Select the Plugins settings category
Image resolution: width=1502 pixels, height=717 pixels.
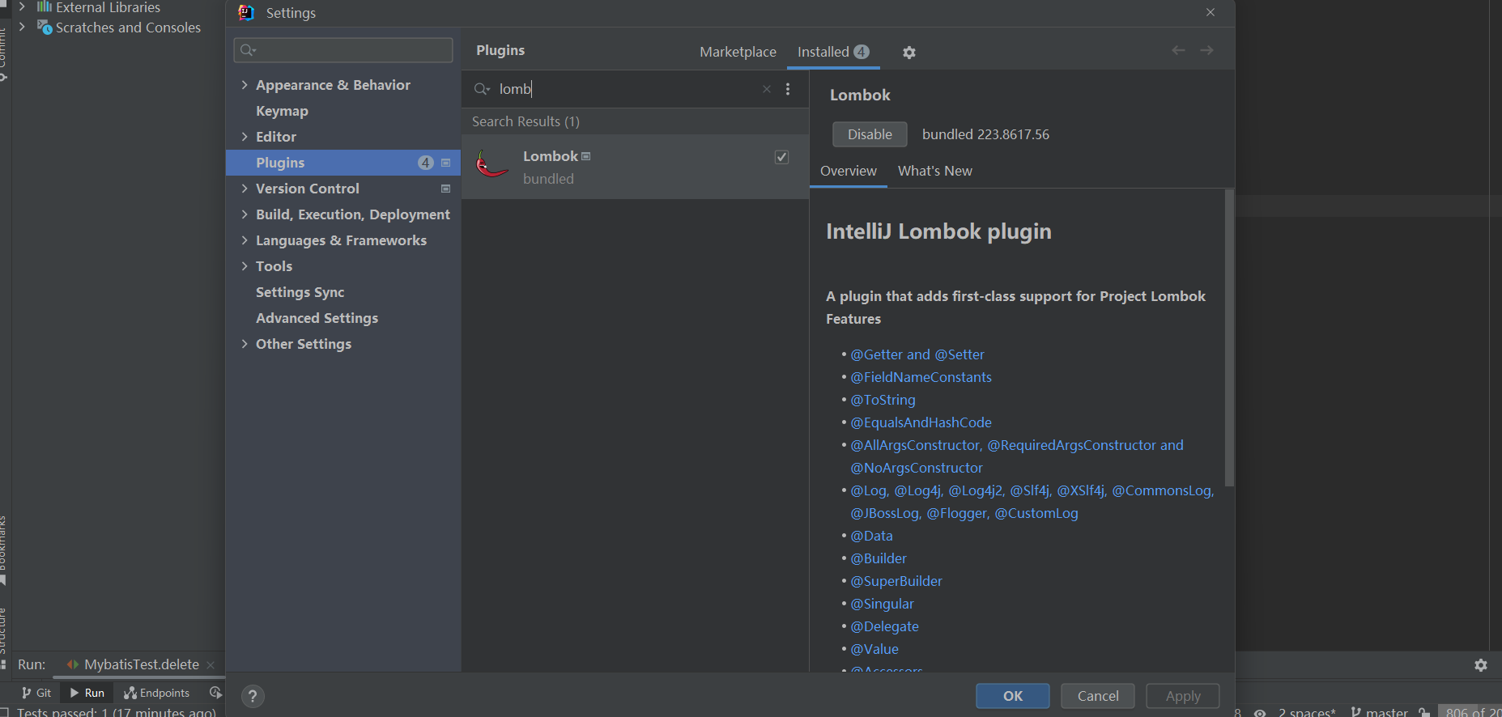[x=343, y=163]
